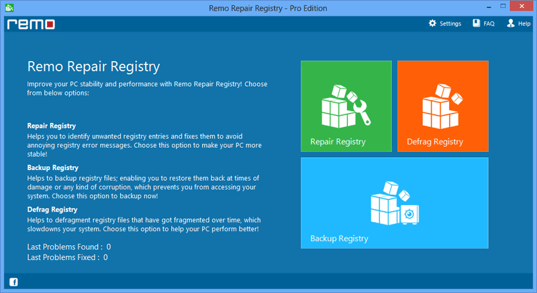Click the 'Last Problems Fixed : 0' text
Viewport: 537px width, 293px height.
(x=68, y=257)
